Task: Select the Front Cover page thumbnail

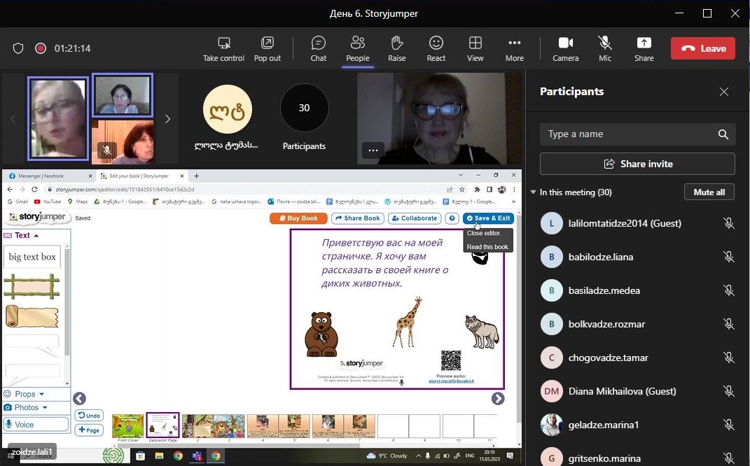Action: [x=127, y=426]
